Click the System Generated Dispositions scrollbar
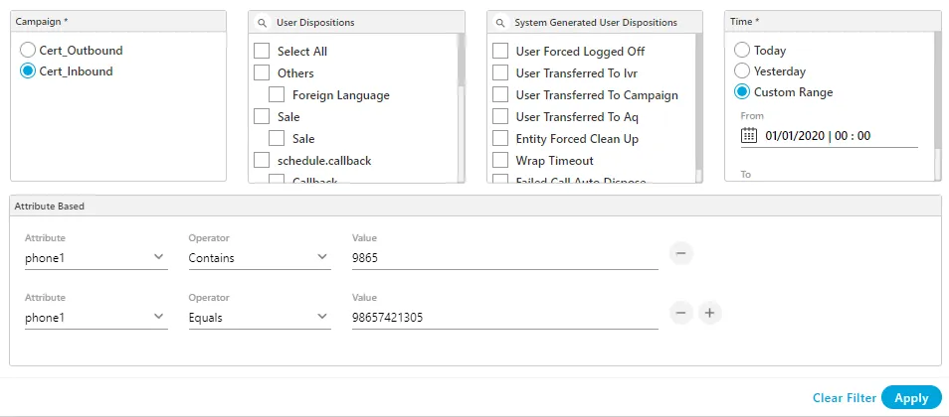The width and height of the screenshot is (949, 417). pyautogui.click(x=699, y=102)
